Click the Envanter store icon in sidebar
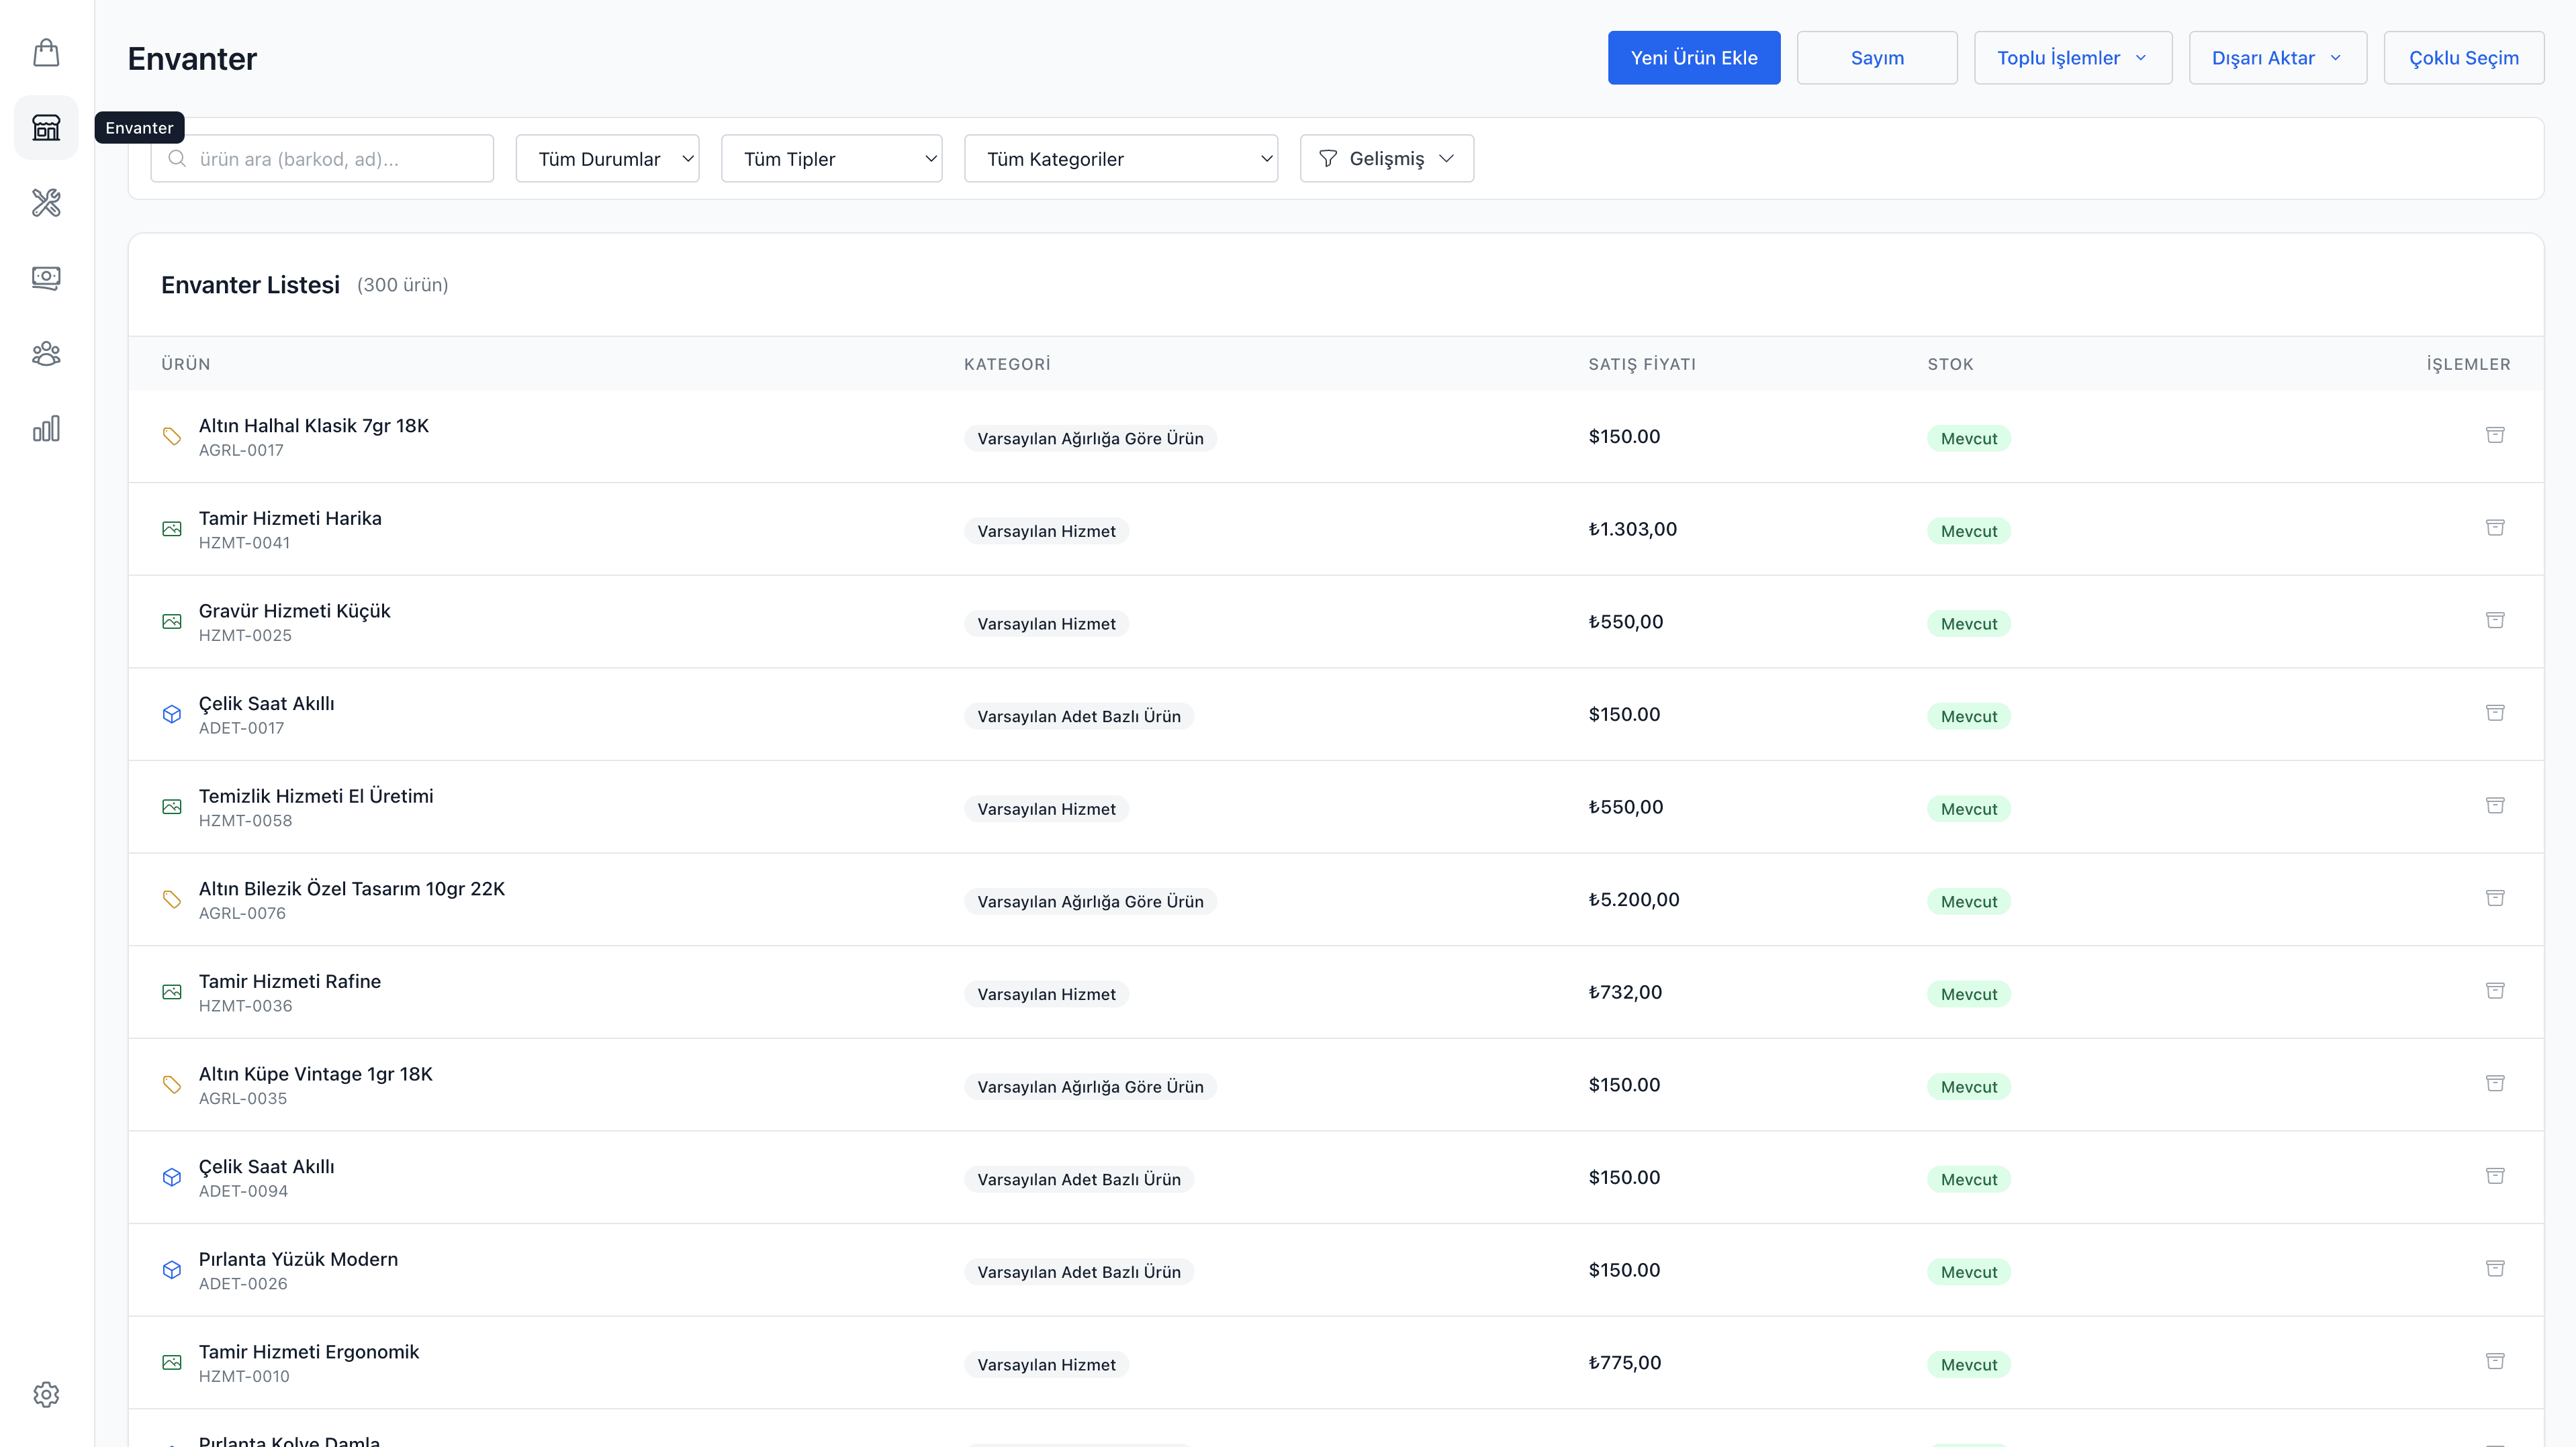This screenshot has width=2576, height=1447. (x=46, y=127)
